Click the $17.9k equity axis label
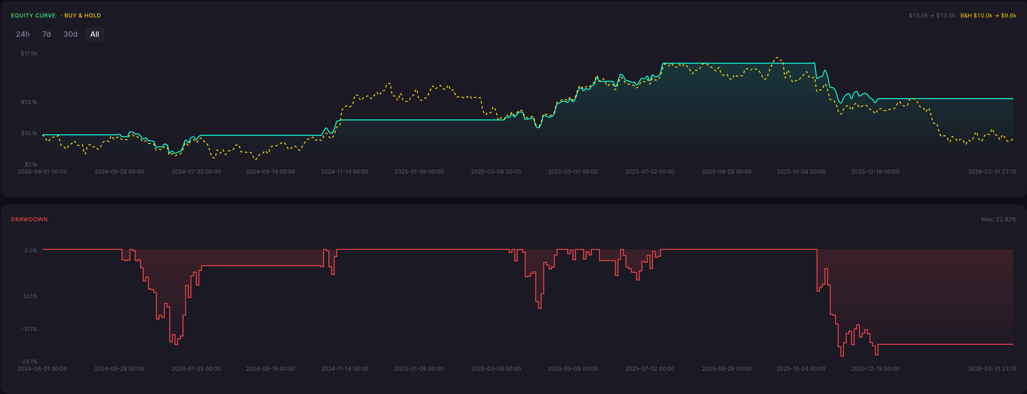The image size is (1027, 394). tap(29, 53)
